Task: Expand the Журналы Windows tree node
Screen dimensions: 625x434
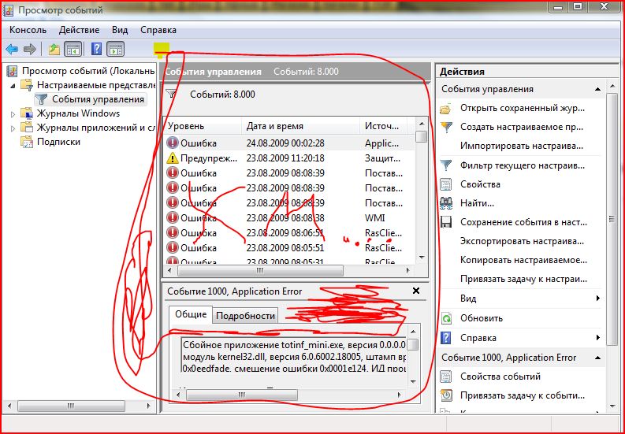Action: pos(13,113)
